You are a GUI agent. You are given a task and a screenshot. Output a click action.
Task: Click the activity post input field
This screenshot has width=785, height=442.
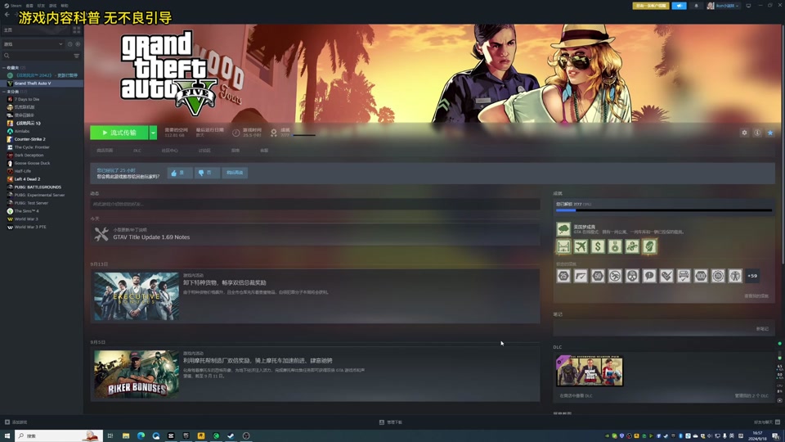(315, 204)
